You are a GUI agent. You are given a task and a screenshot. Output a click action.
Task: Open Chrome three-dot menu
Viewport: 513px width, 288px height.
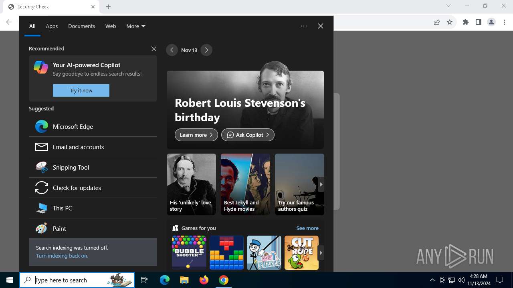tap(504, 22)
